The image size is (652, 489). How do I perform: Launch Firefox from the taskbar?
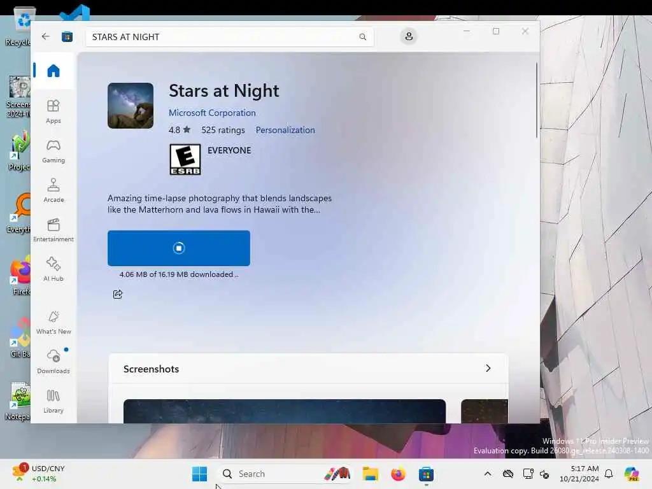(x=398, y=474)
